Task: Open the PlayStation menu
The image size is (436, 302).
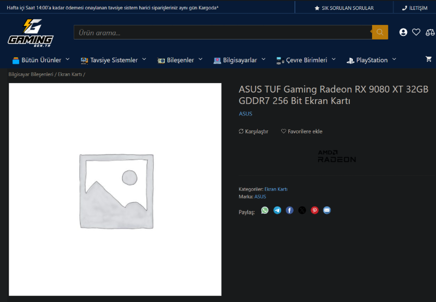Action: [371, 60]
